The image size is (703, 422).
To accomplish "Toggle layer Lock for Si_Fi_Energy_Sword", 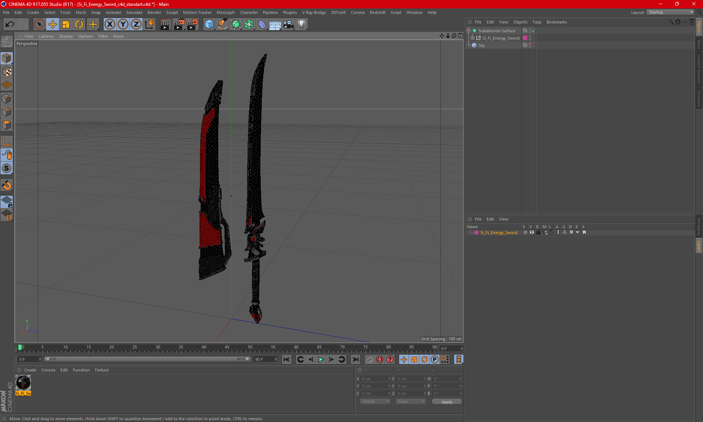I will [x=551, y=232].
